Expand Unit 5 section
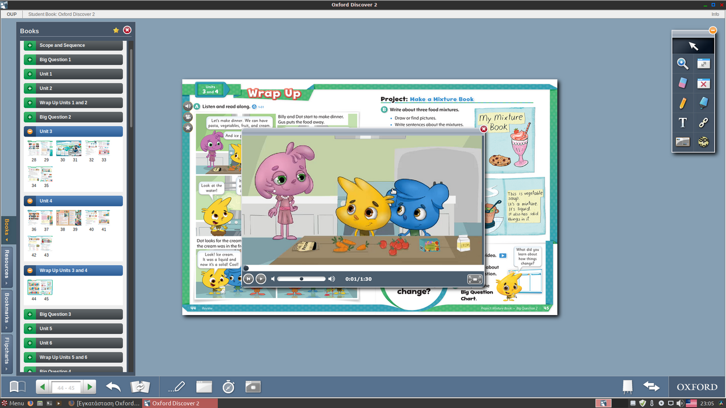The height and width of the screenshot is (408, 726). coord(73,329)
